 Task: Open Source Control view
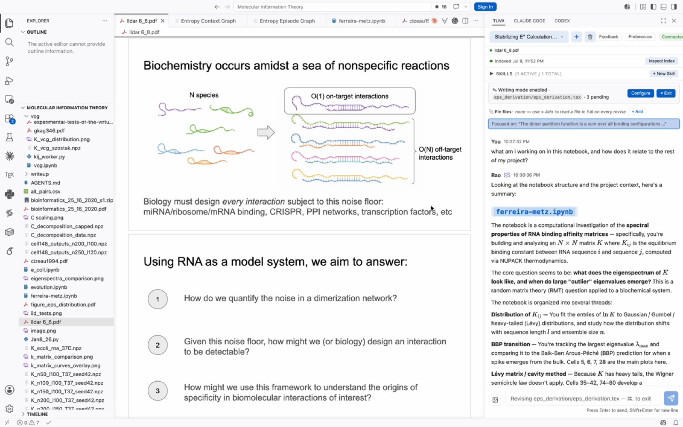[x=9, y=61]
